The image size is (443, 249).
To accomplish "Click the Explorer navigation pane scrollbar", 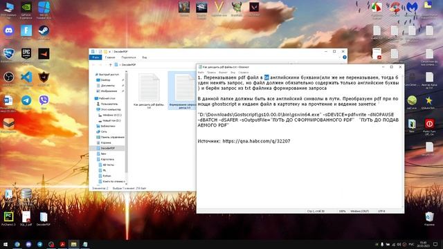I will (x=126, y=122).
